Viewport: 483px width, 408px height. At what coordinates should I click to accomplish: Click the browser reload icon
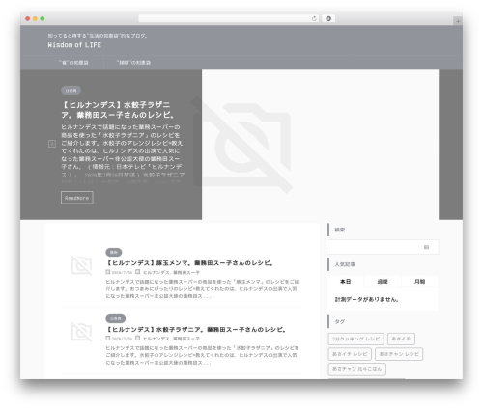pos(314,18)
